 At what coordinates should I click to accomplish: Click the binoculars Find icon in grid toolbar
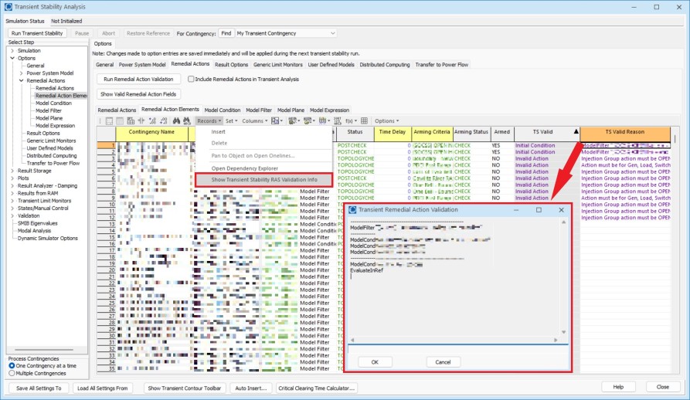point(176,120)
